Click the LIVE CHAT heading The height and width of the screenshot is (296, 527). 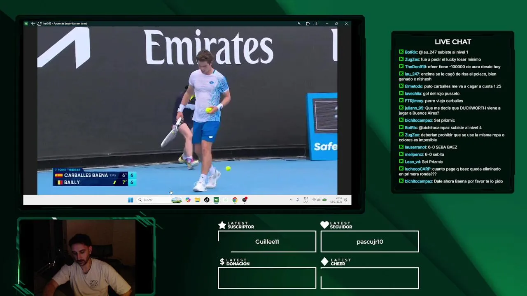453,42
